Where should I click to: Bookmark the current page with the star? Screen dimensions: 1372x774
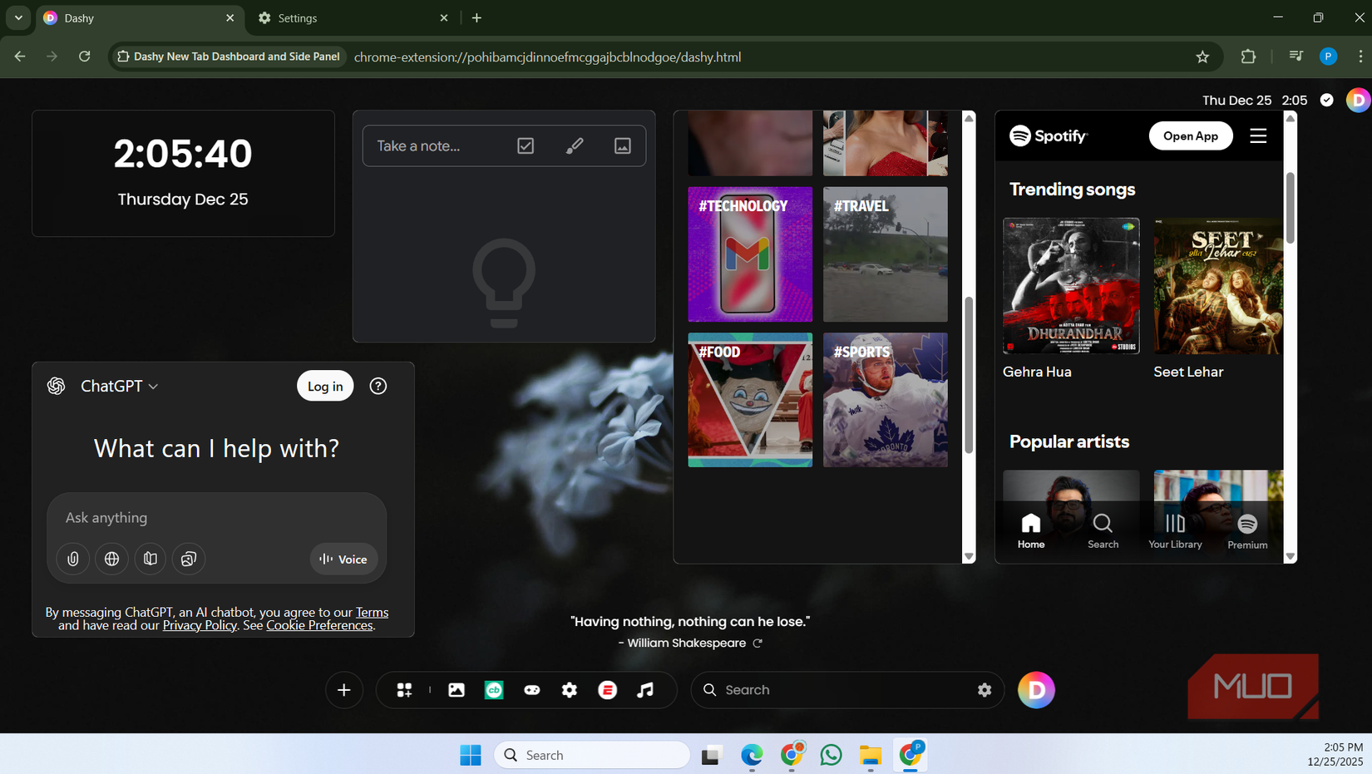click(x=1202, y=57)
